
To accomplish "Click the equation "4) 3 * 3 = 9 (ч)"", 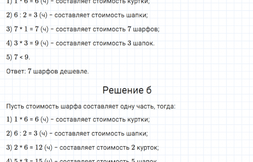I will (29, 43).
